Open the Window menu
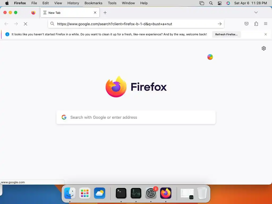272x204 pixels. 128,3
